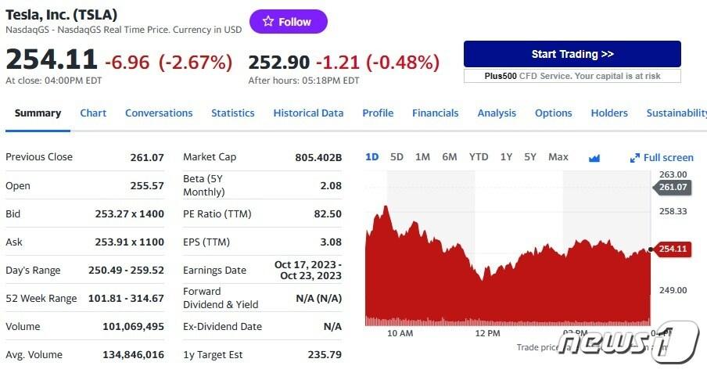Open the chart in Full screen
Viewport: 707px width, 373px height.
pos(662,158)
